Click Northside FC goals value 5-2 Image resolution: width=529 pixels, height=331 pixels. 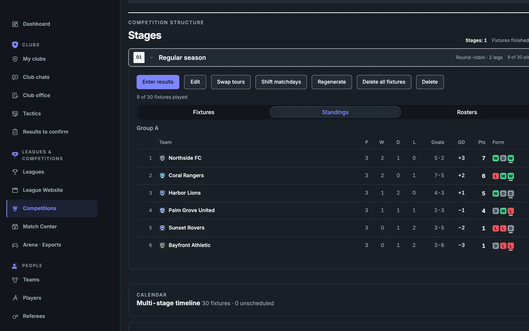[439, 158]
